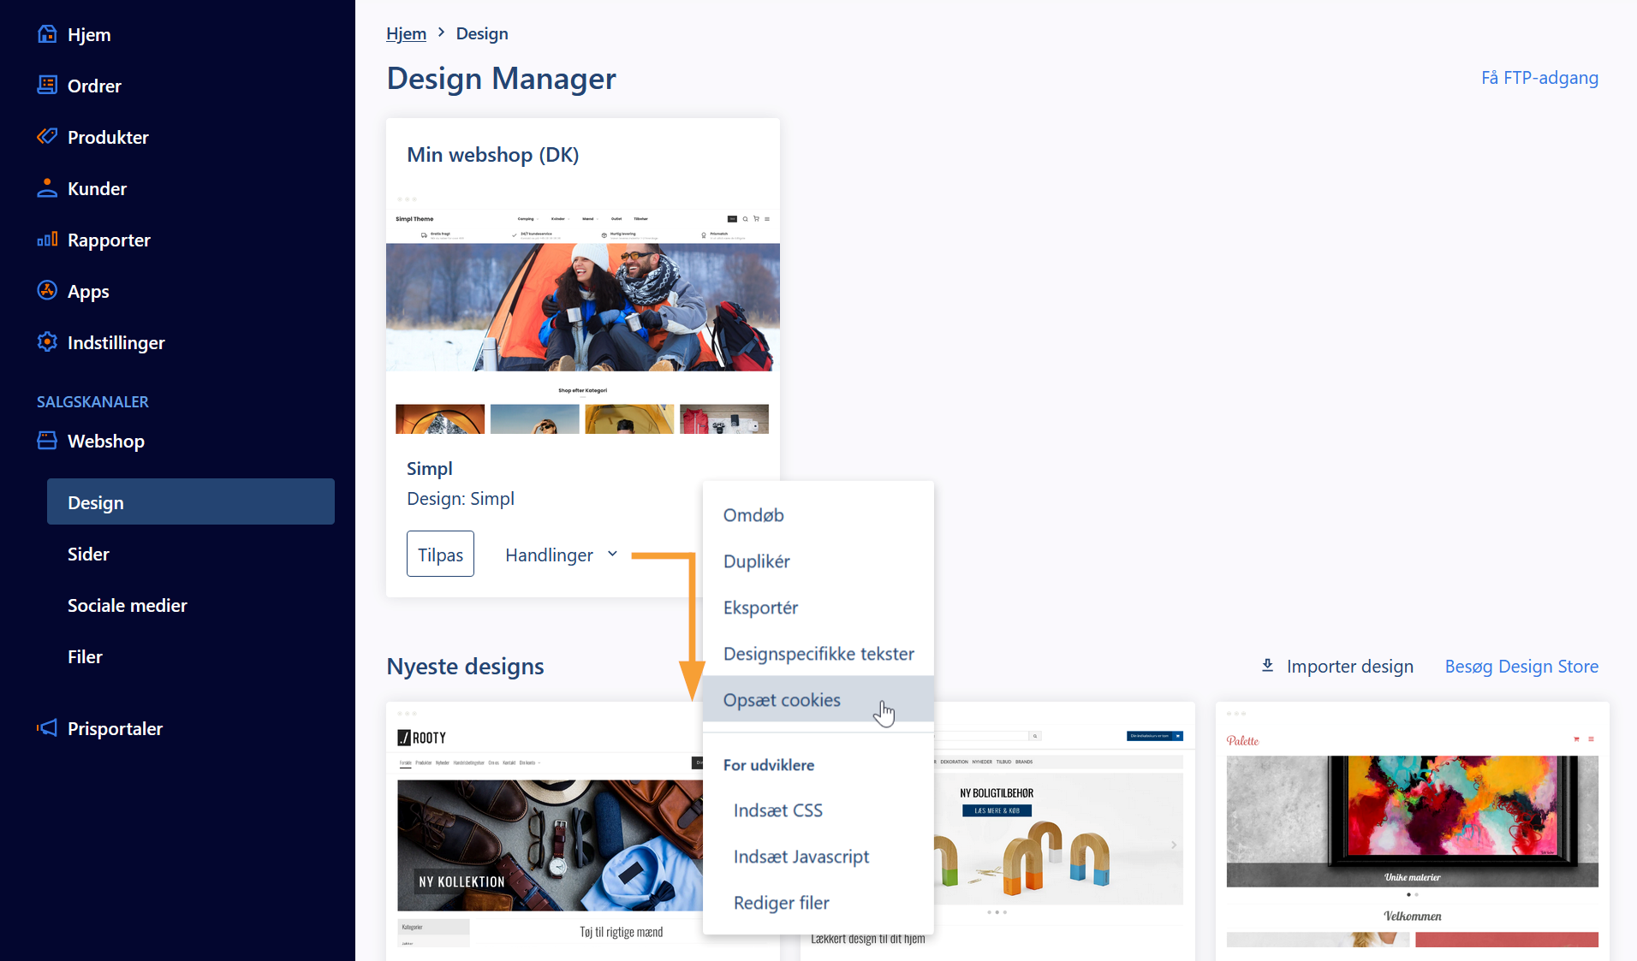The width and height of the screenshot is (1637, 961).
Task: Select Opsæt cookies from the menu
Action: [x=781, y=699]
